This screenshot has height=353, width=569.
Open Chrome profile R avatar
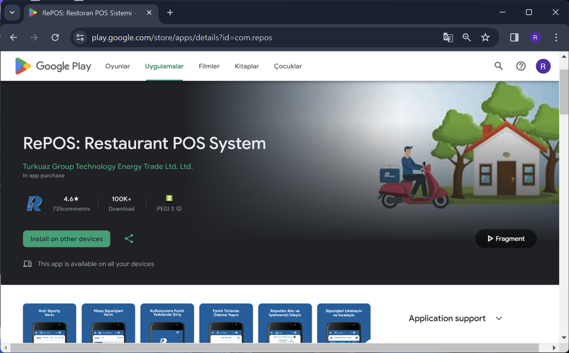[x=535, y=37]
